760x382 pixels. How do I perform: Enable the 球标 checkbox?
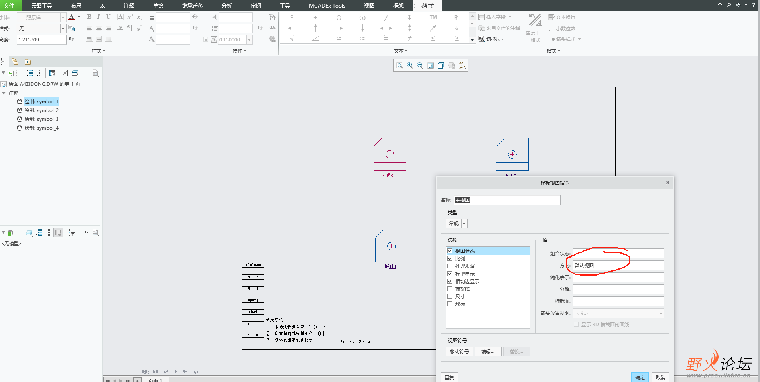450,304
